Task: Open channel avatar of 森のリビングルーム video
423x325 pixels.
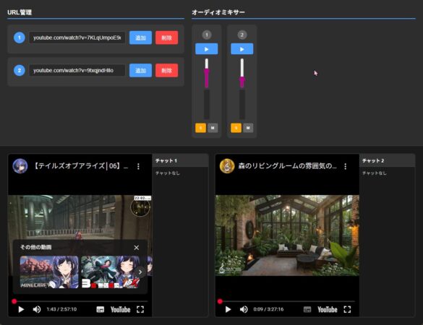Action: (227, 166)
